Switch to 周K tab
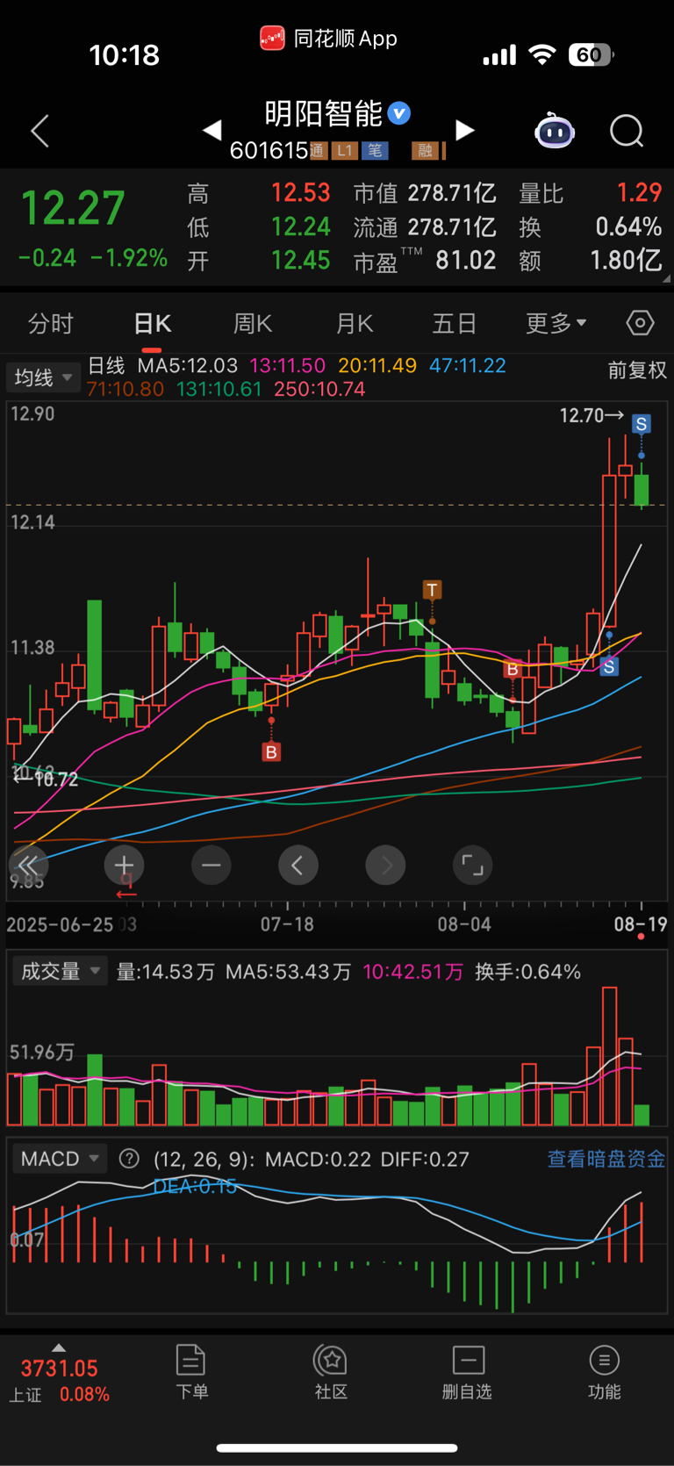The height and width of the screenshot is (1466, 674). point(253,324)
